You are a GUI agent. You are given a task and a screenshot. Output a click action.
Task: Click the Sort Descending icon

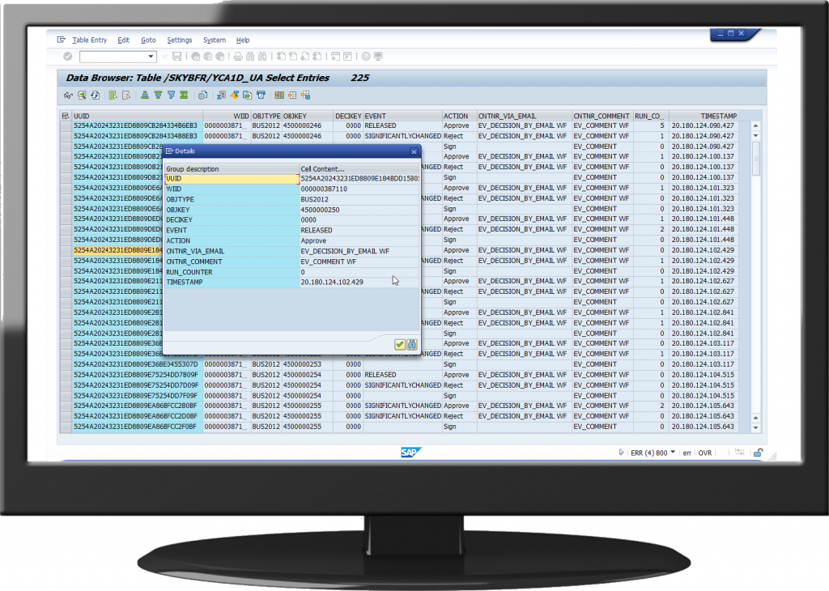tap(158, 96)
